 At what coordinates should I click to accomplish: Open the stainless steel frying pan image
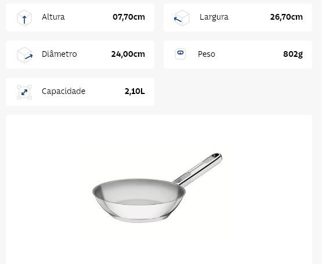pos(157,188)
